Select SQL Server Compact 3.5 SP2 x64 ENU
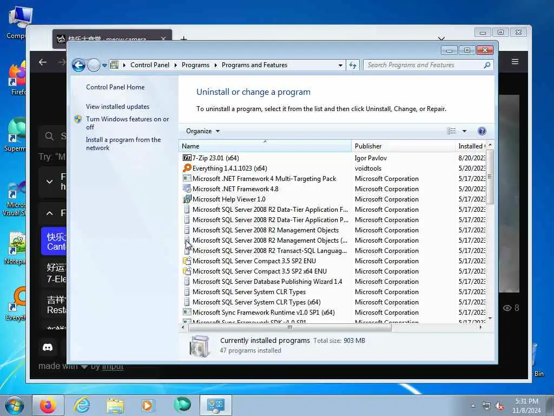 259,271
